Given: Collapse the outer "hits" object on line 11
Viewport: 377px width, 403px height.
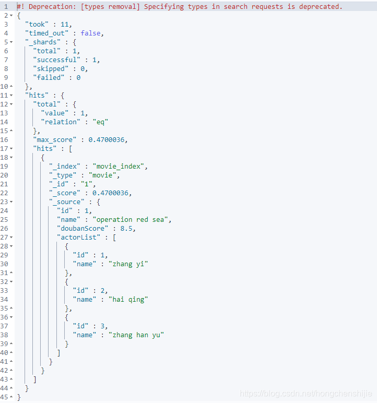Looking at the screenshot, I should click(x=11, y=96).
